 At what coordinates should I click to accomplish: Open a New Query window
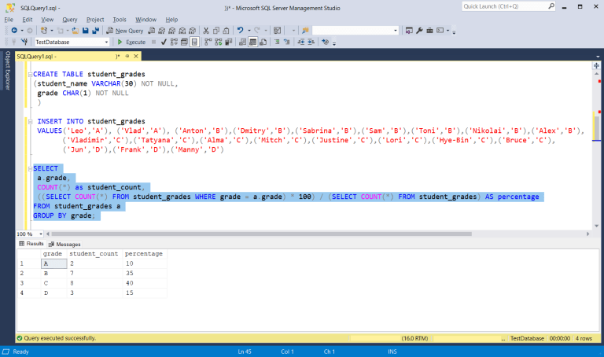click(x=125, y=31)
